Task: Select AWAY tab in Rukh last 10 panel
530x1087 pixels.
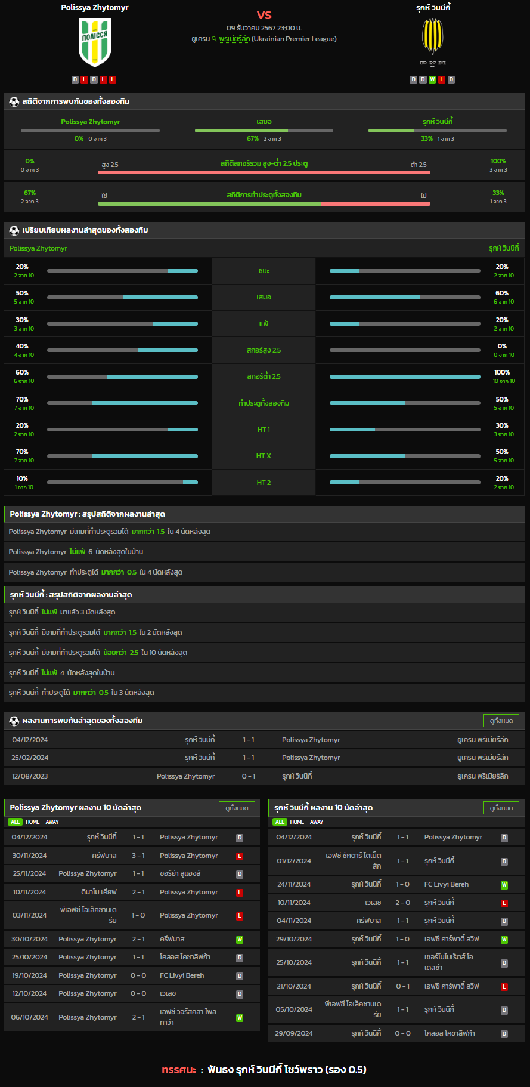Action: (317, 822)
